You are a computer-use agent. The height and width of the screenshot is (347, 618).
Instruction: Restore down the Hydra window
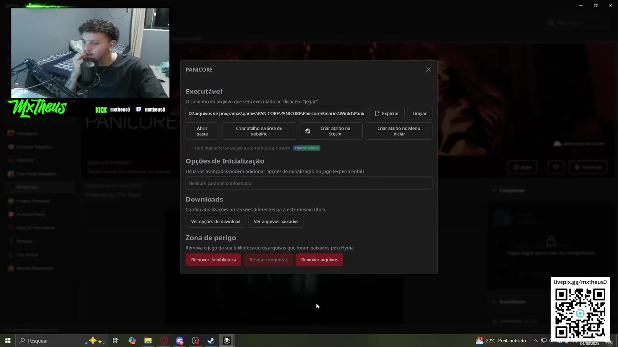pyautogui.click(x=596, y=5)
